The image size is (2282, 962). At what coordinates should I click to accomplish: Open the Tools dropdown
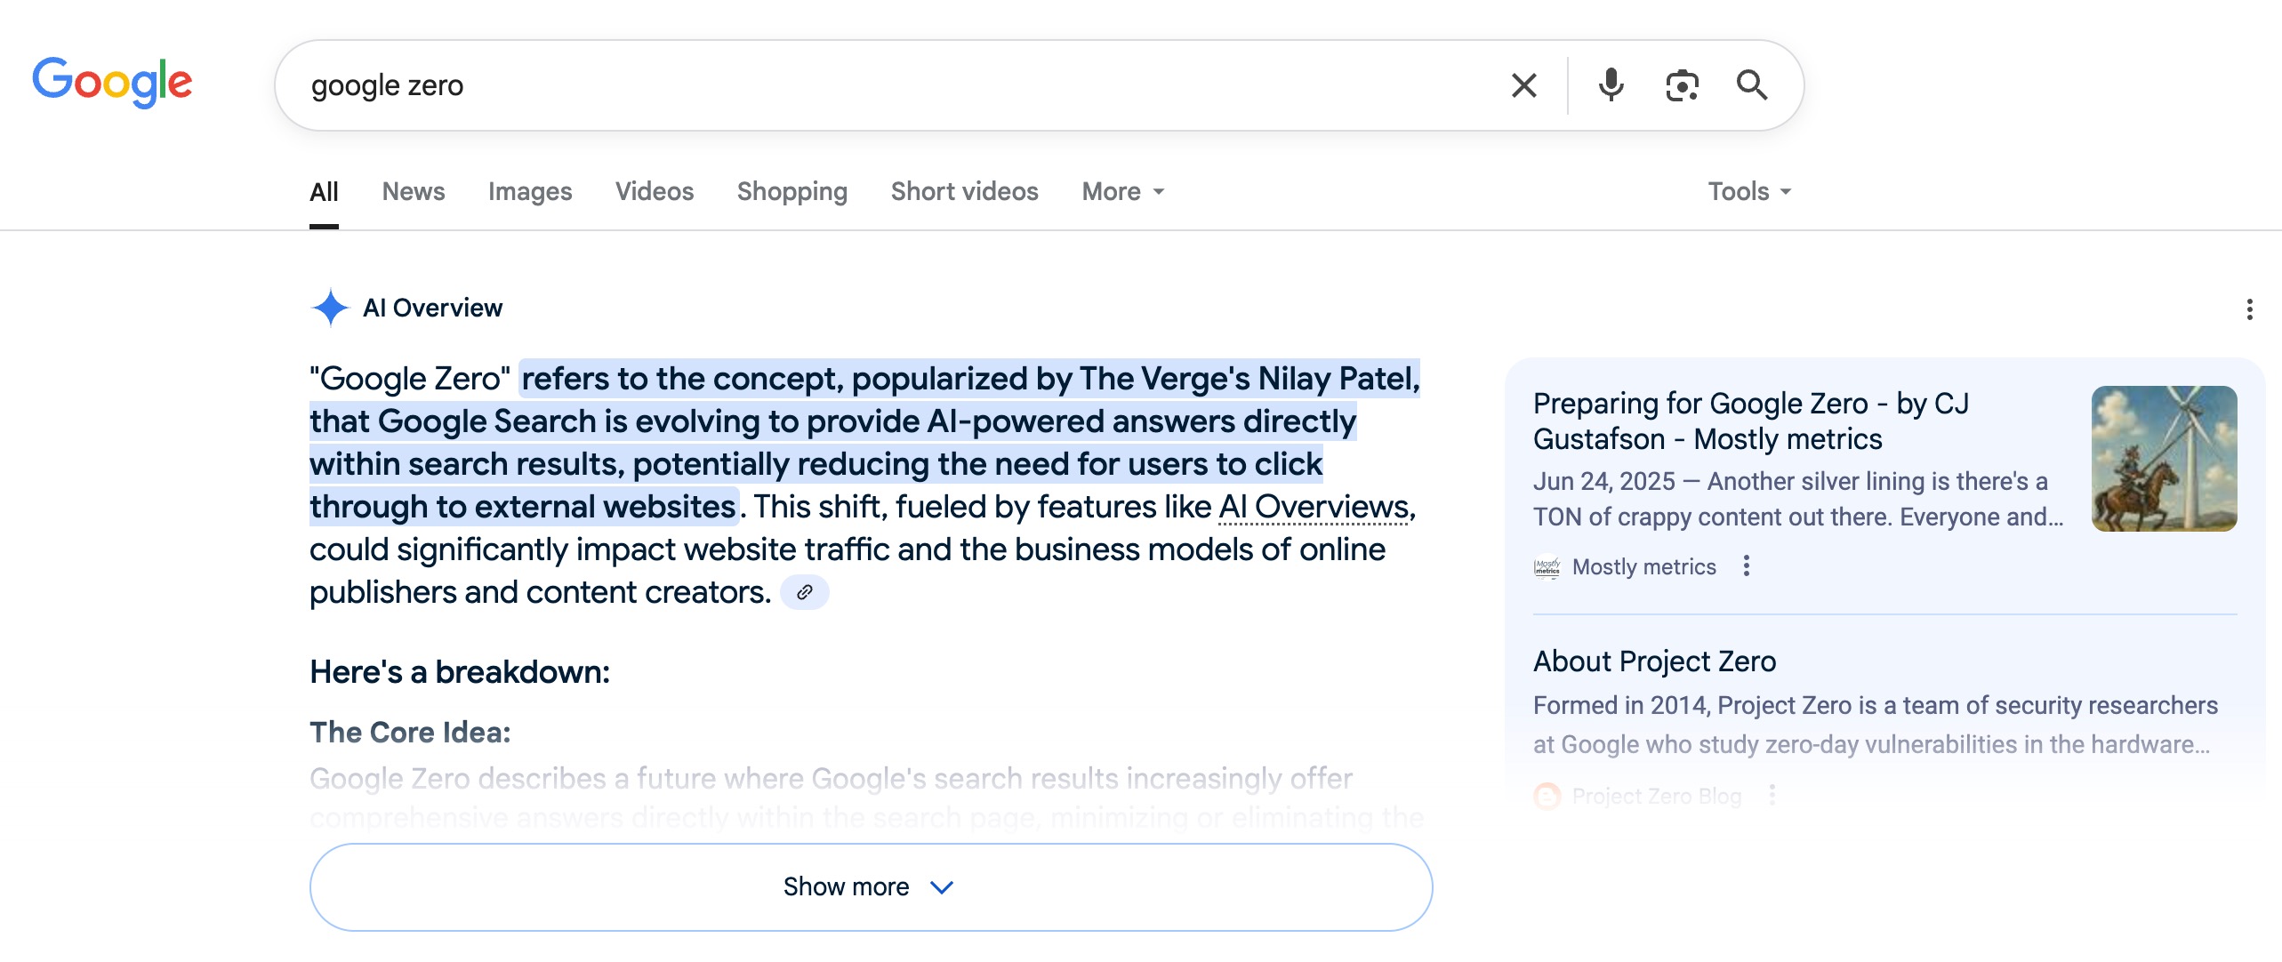[x=1749, y=192]
